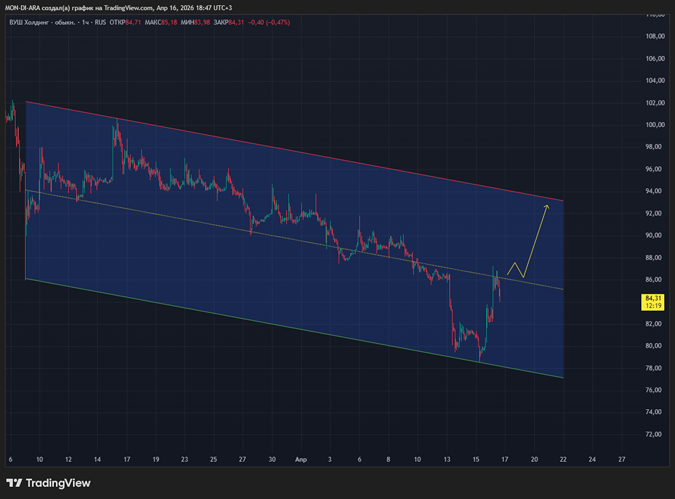Click date 13 on the time axis
The image size is (675, 499).
447,459
